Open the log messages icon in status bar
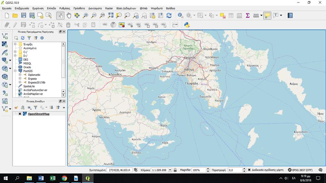This screenshot has width=326, height=183. [320, 170]
